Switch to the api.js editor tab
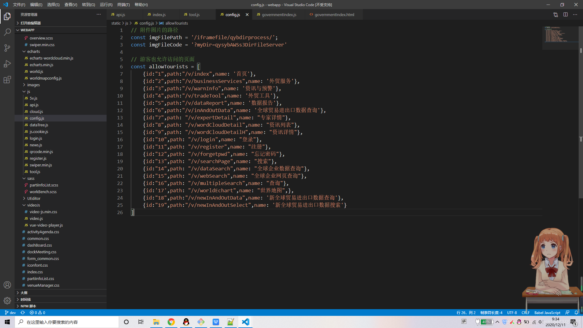This screenshot has width=583, height=328. point(121,14)
